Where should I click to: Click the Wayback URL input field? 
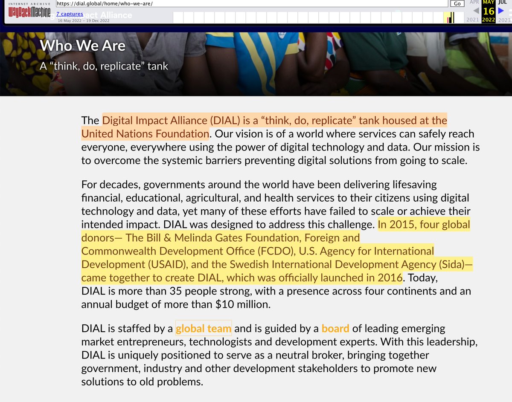(252, 3)
